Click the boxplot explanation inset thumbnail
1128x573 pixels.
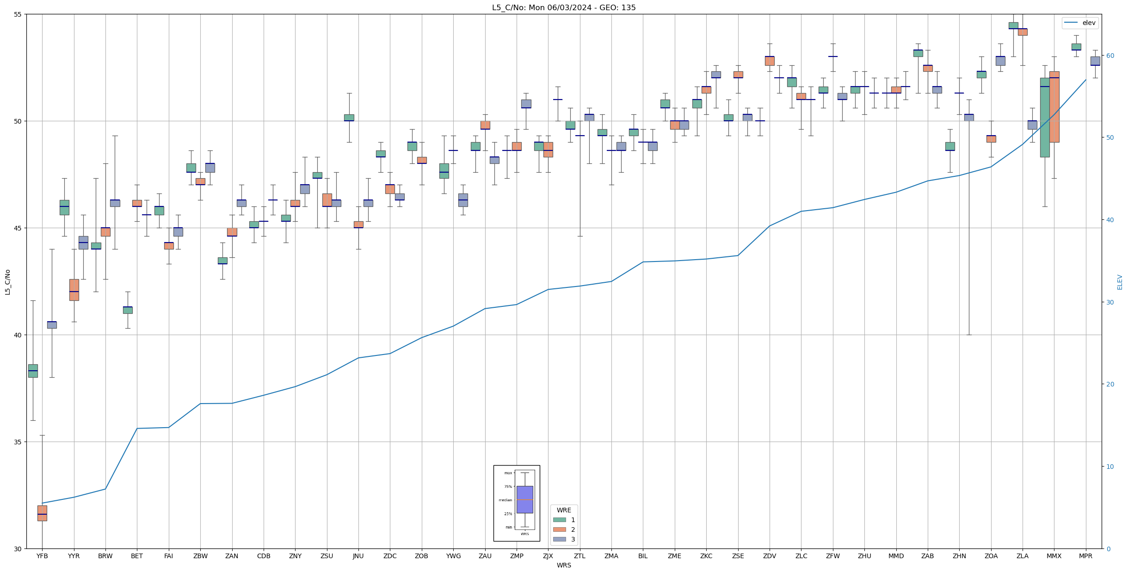(517, 503)
